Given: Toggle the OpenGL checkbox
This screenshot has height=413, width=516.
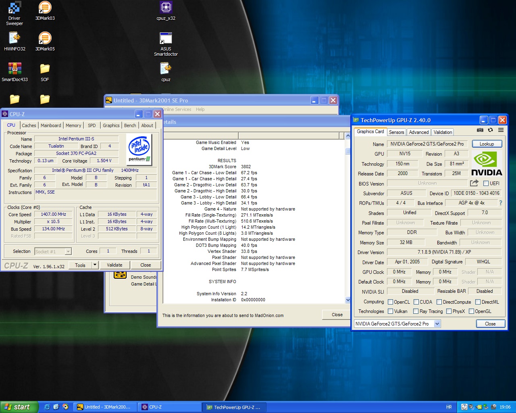Looking at the screenshot, I should 471,311.
